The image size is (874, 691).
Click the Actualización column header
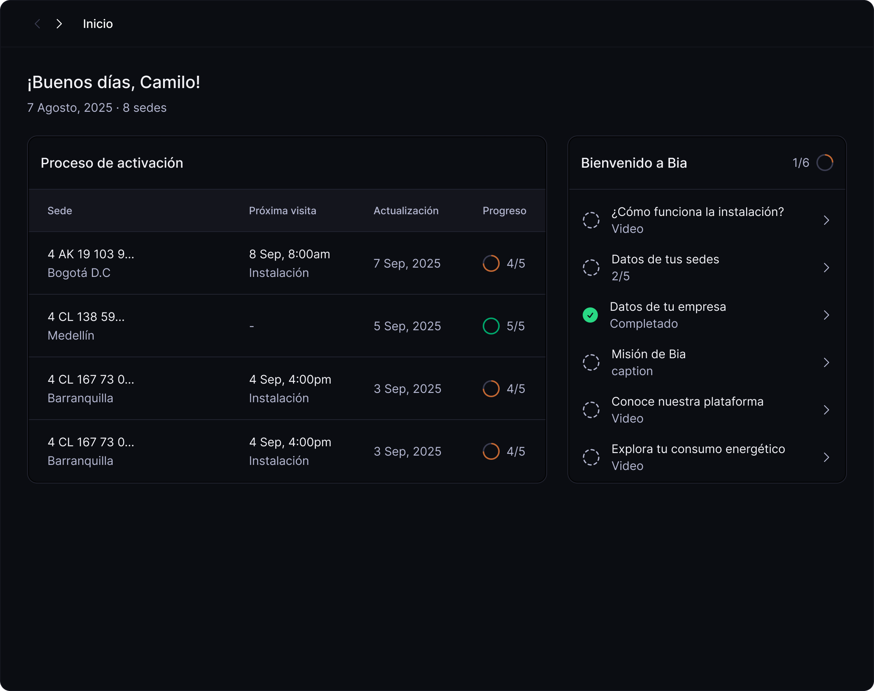pos(406,211)
